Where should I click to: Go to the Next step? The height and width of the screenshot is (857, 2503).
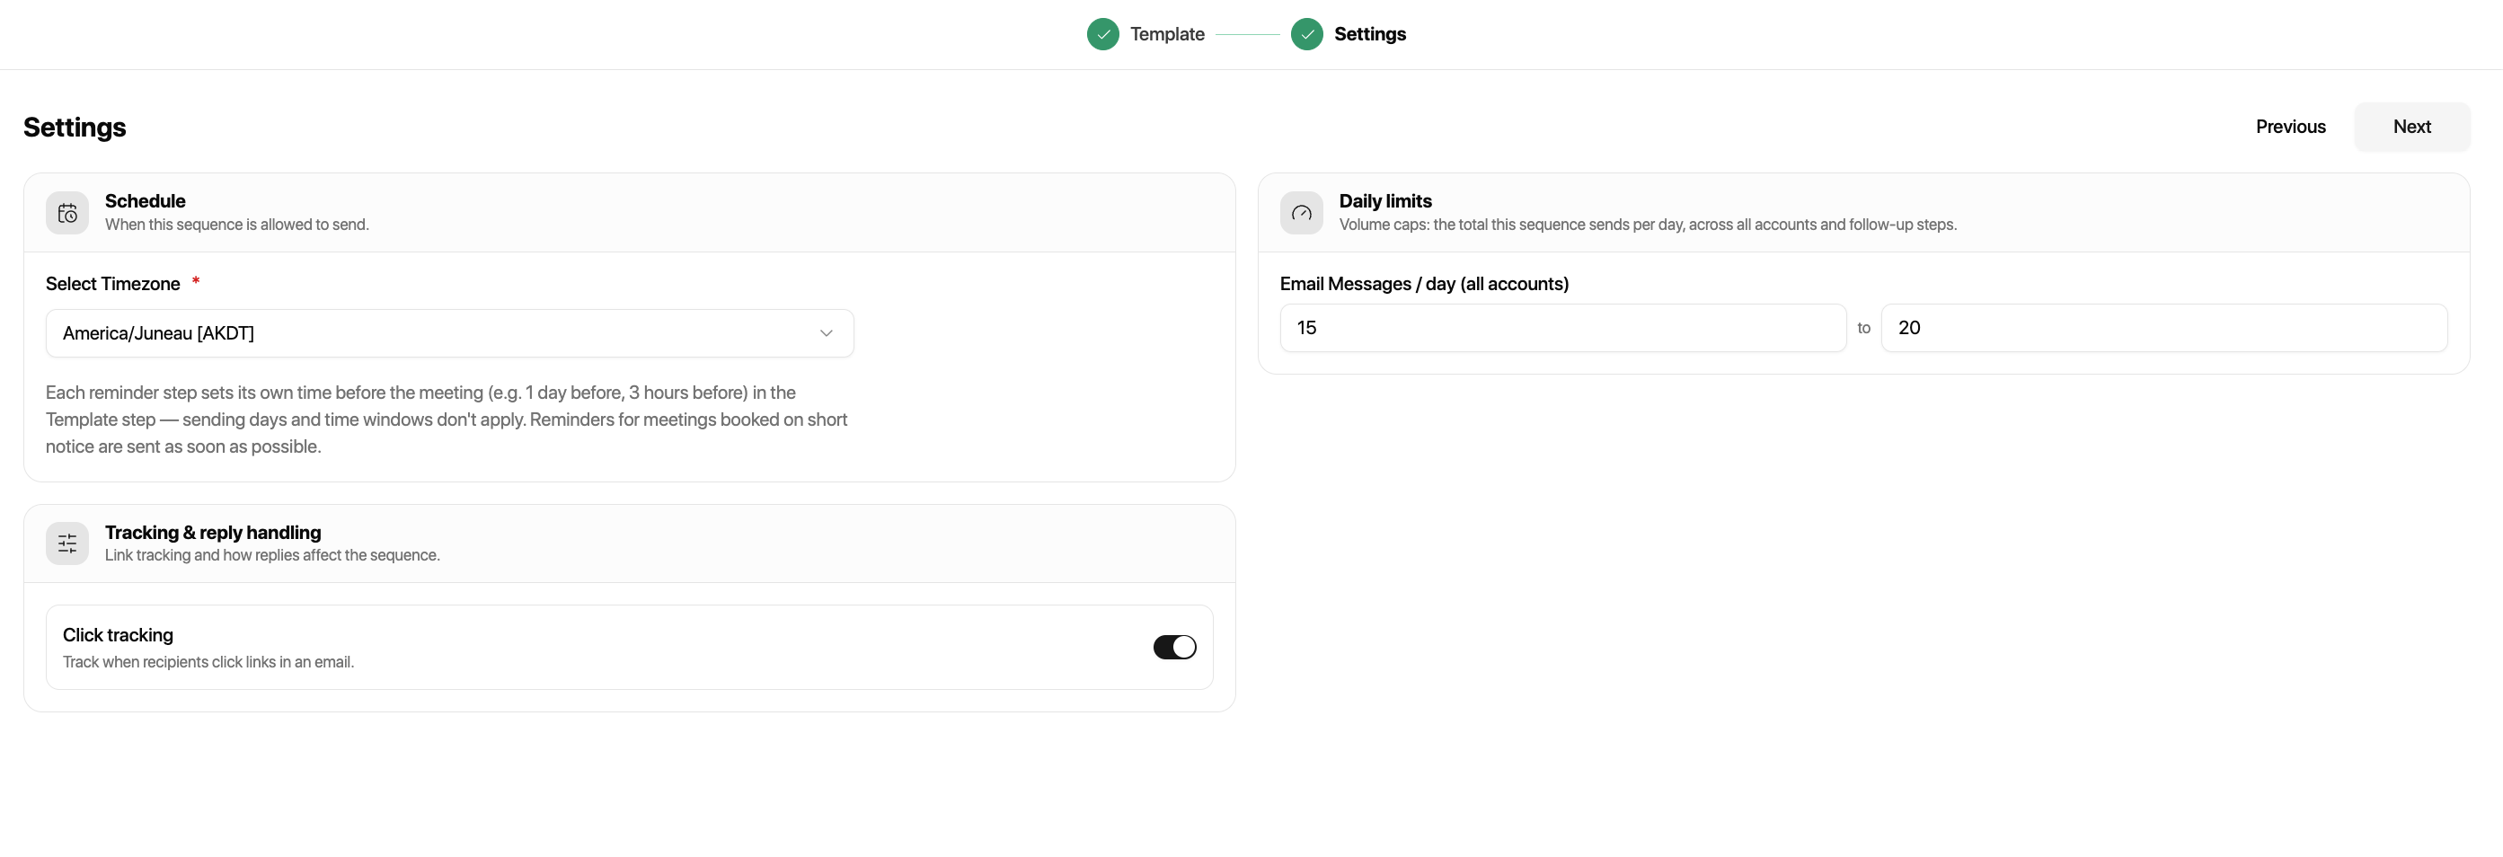tap(2411, 127)
